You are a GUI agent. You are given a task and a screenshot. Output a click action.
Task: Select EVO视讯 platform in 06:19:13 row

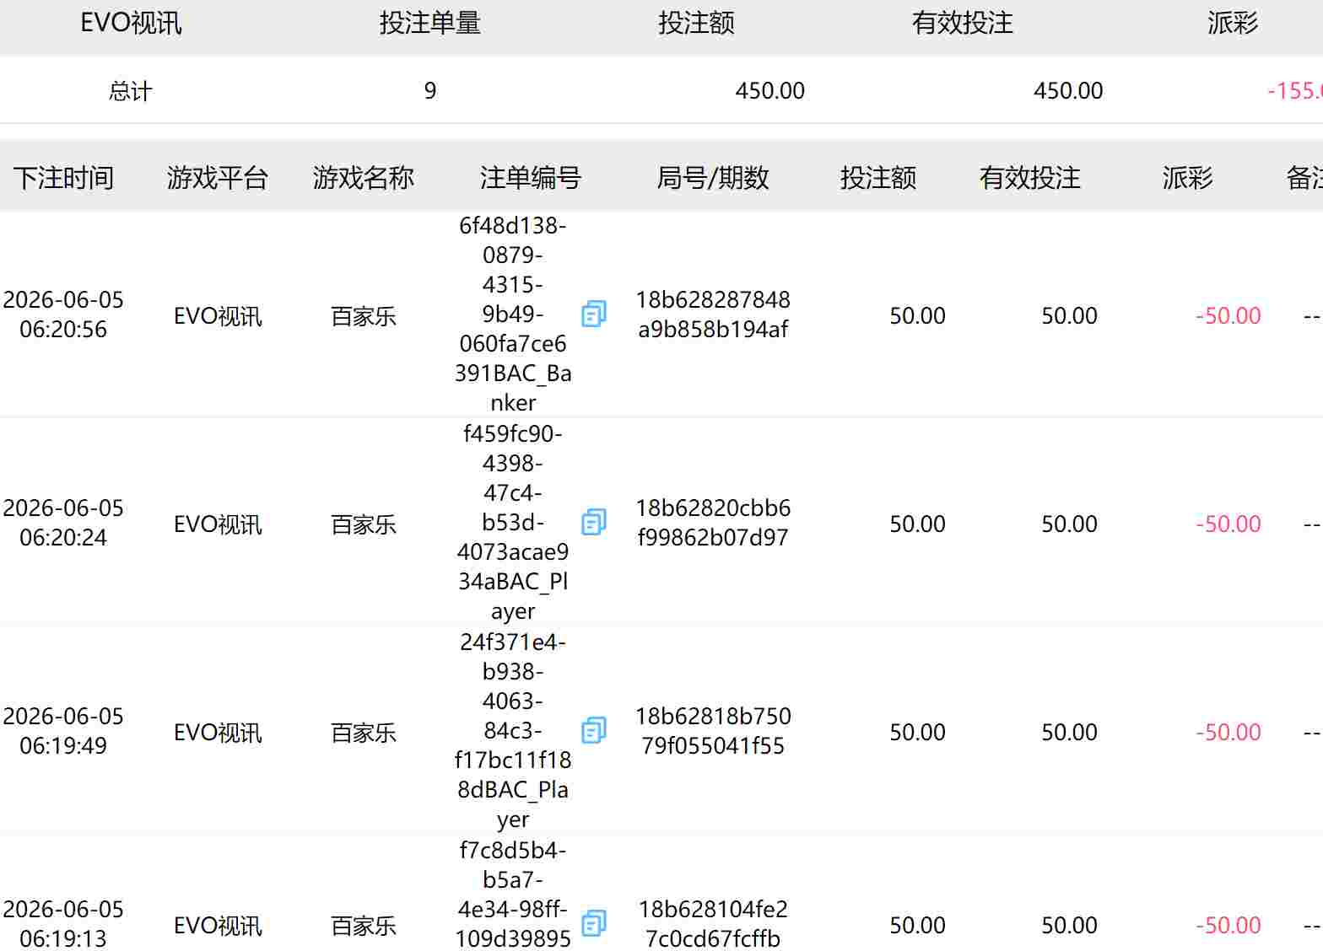pyautogui.click(x=218, y=926)
